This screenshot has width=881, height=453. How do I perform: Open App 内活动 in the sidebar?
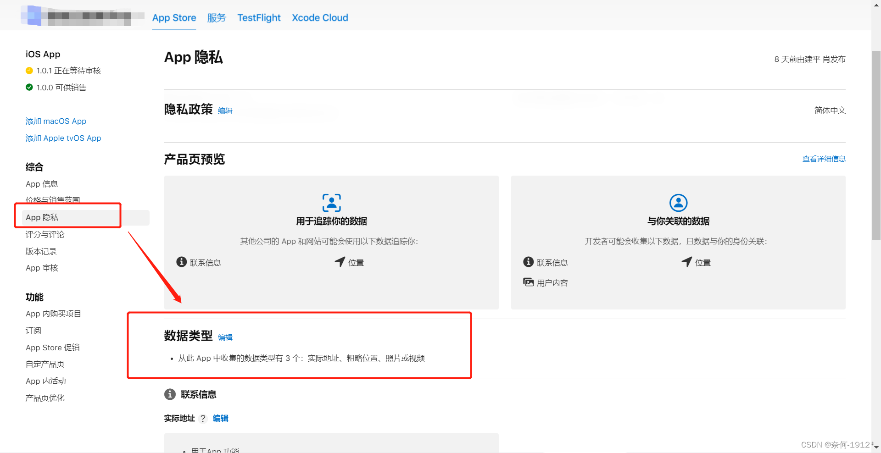click(46, 381)
